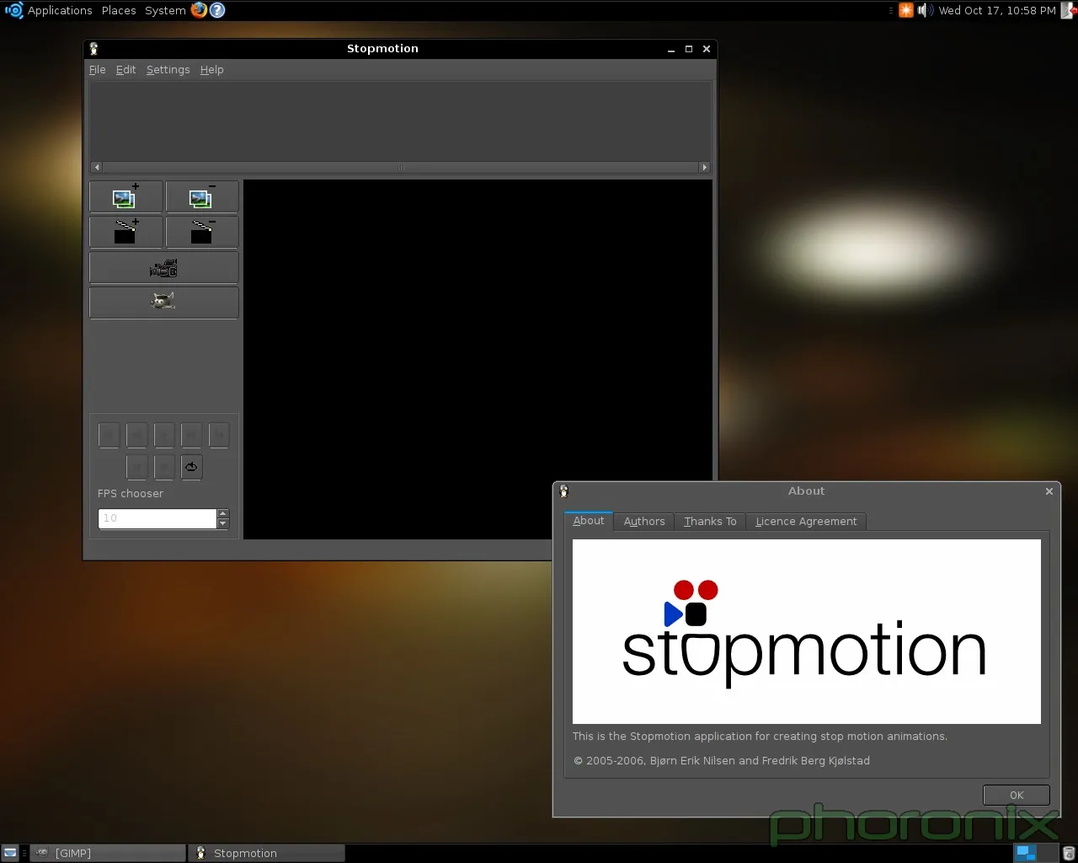Click the remove frames button

tap(202, 197)
